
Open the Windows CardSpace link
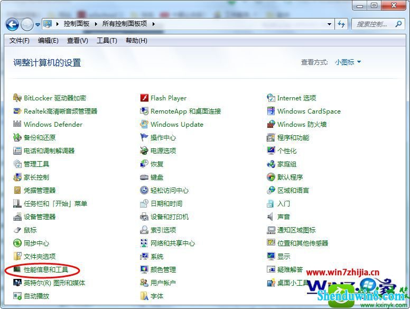pyautogui.click(x=309, y=111)
